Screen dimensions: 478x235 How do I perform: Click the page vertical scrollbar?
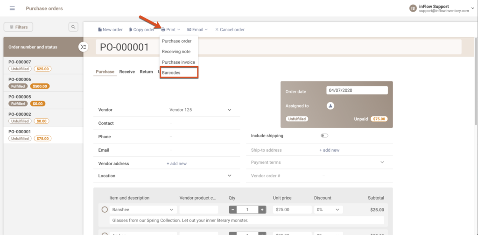[x=476, y=81]
